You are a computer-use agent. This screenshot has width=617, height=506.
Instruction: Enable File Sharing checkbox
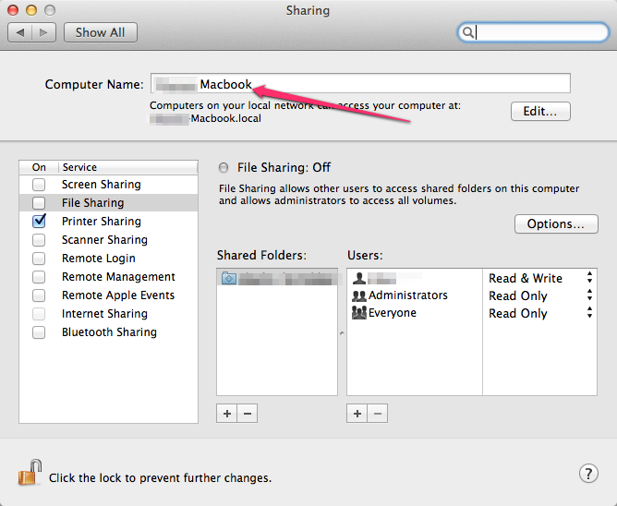coord(39,203)
